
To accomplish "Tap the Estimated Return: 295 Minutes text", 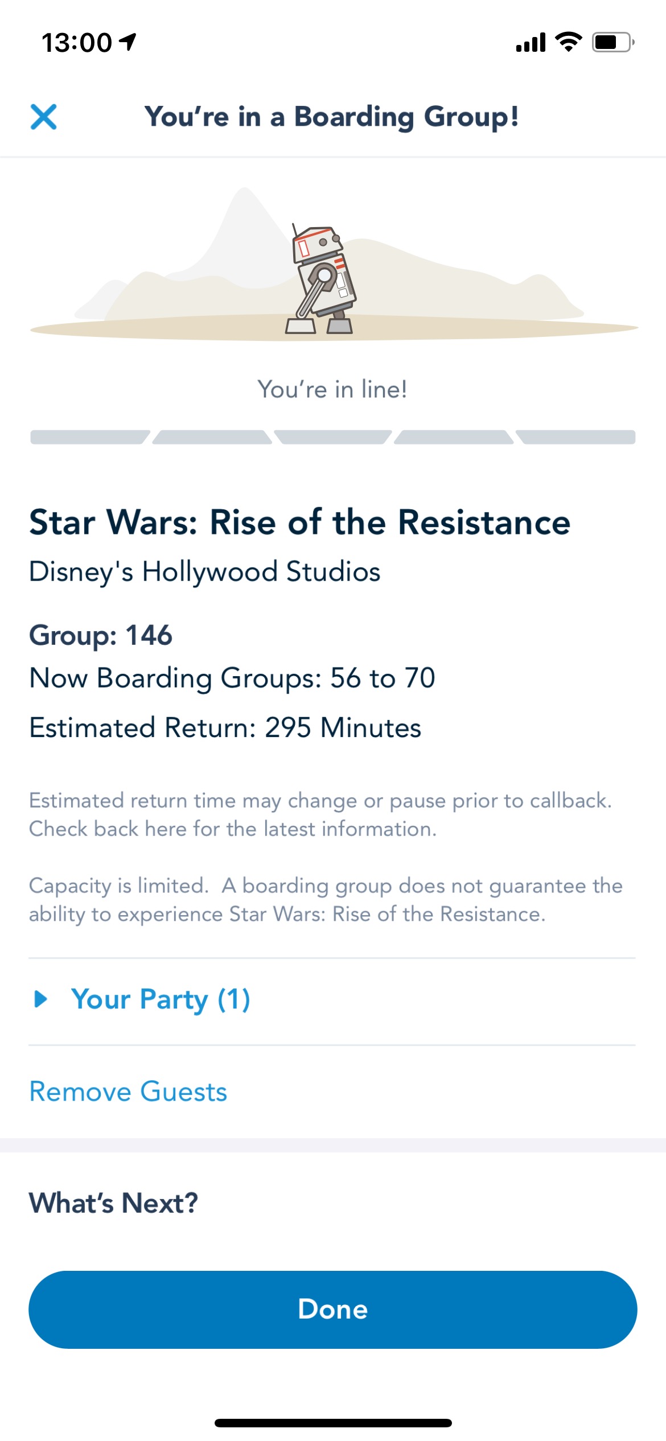I will point(225,728).
